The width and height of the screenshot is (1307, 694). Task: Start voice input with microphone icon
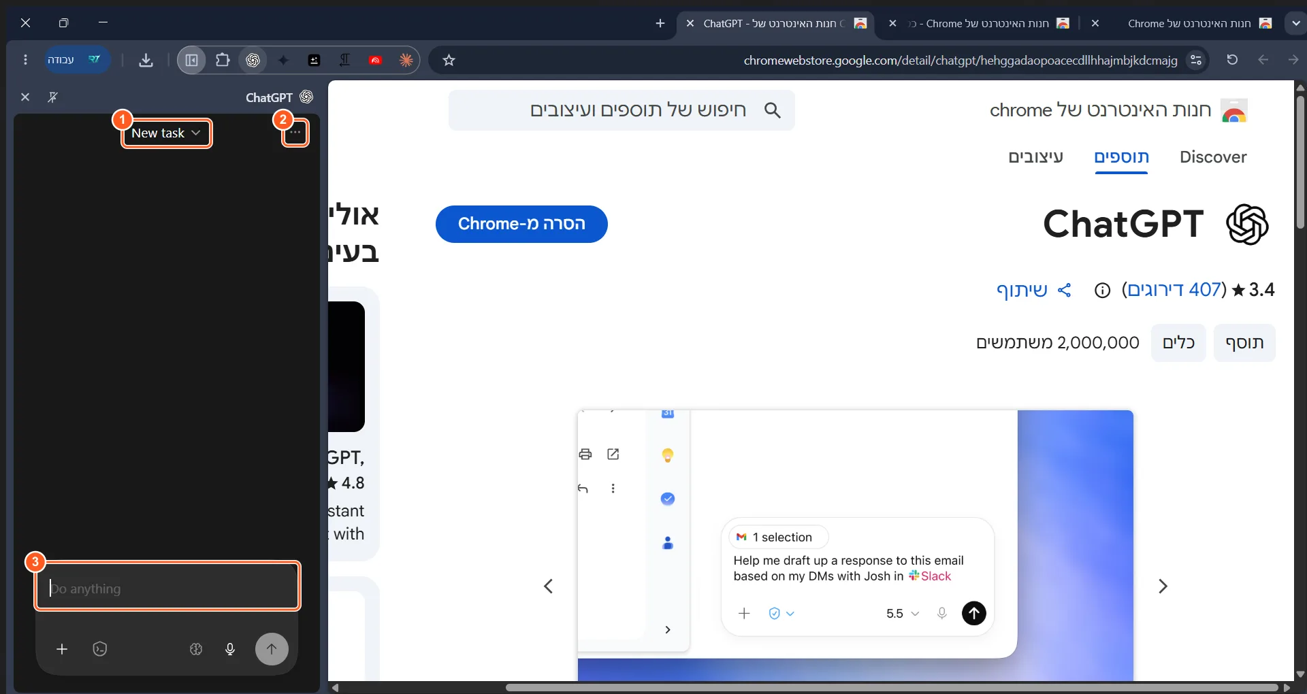point(230,649)
